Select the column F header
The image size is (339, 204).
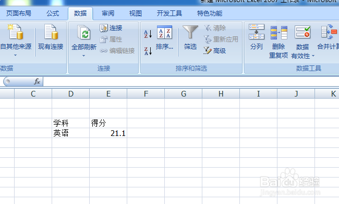click(146, 93)
